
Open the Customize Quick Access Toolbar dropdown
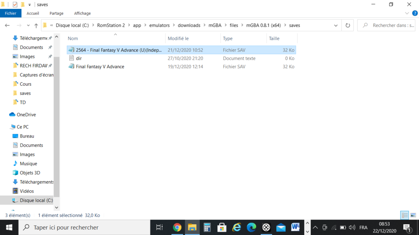pos(30,5)
